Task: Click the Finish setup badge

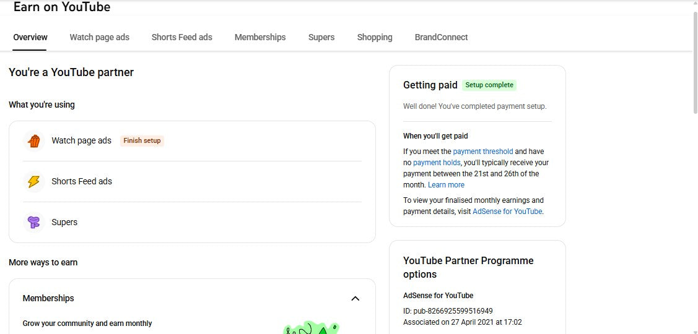Action: click(142, 140)
